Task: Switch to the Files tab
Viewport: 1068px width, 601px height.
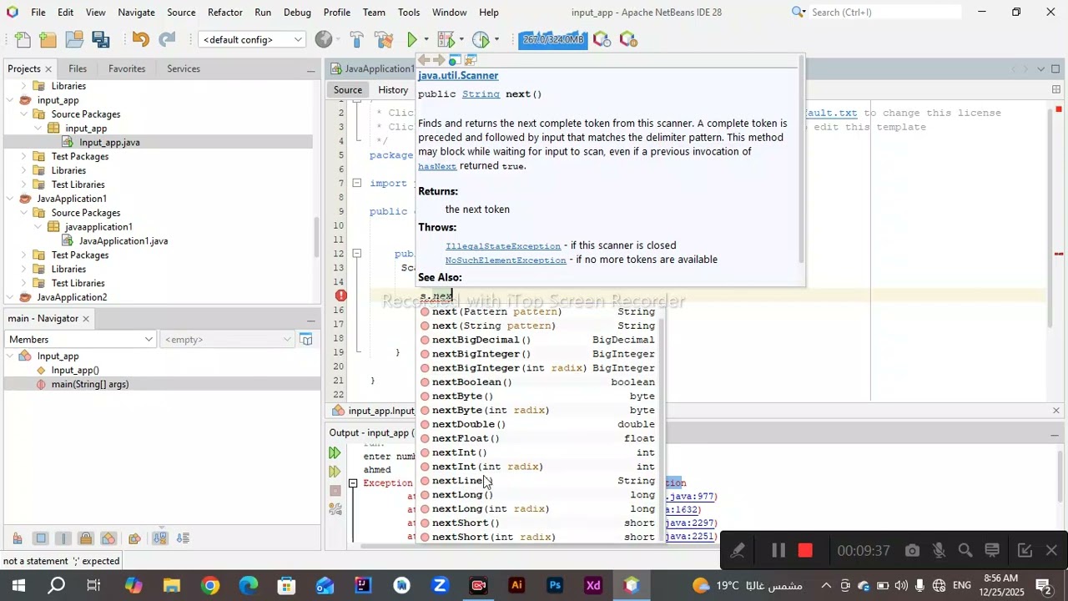Action: tap(78, 68)
